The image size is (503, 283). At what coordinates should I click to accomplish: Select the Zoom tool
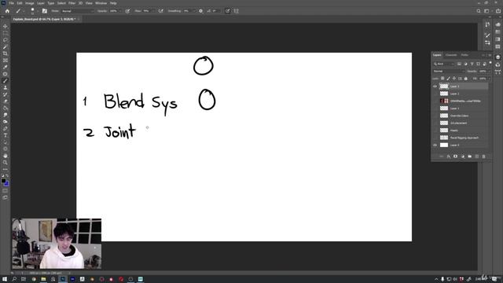point(6,163)
